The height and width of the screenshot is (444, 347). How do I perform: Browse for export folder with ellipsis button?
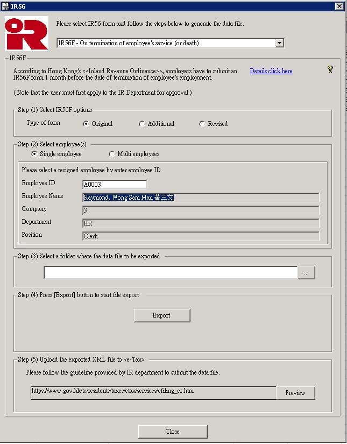[x=306, y=273]
